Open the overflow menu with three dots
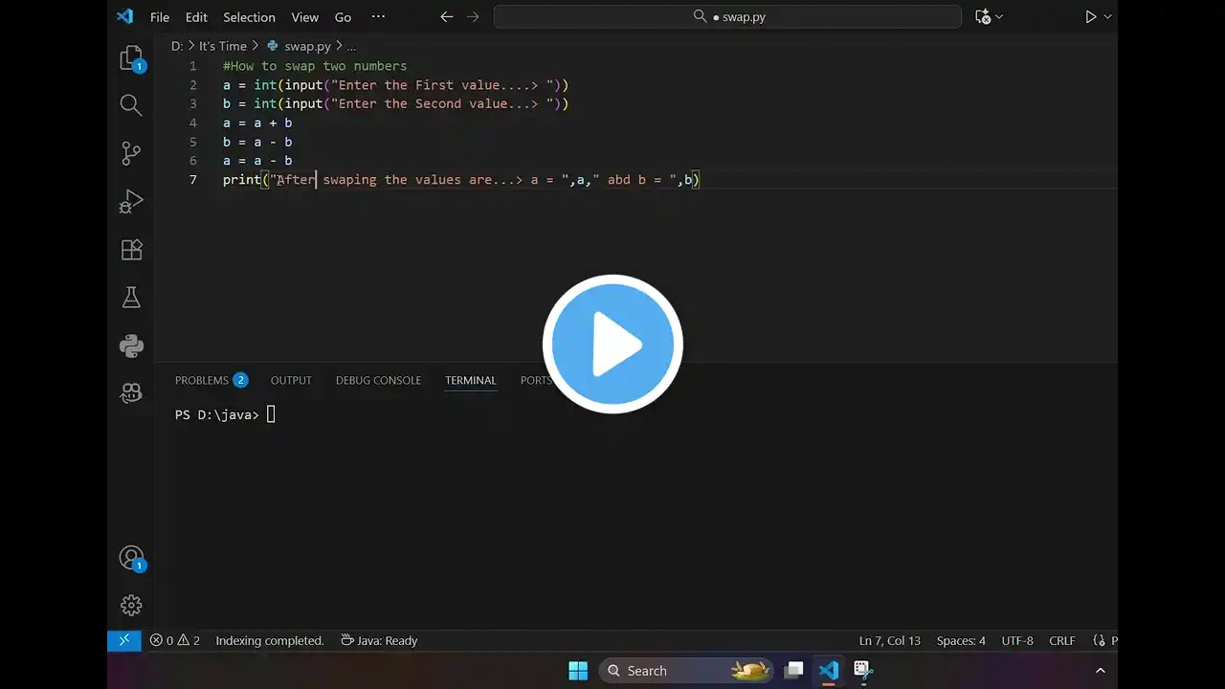Screen dimensions: 1225x689 point(378,16)
